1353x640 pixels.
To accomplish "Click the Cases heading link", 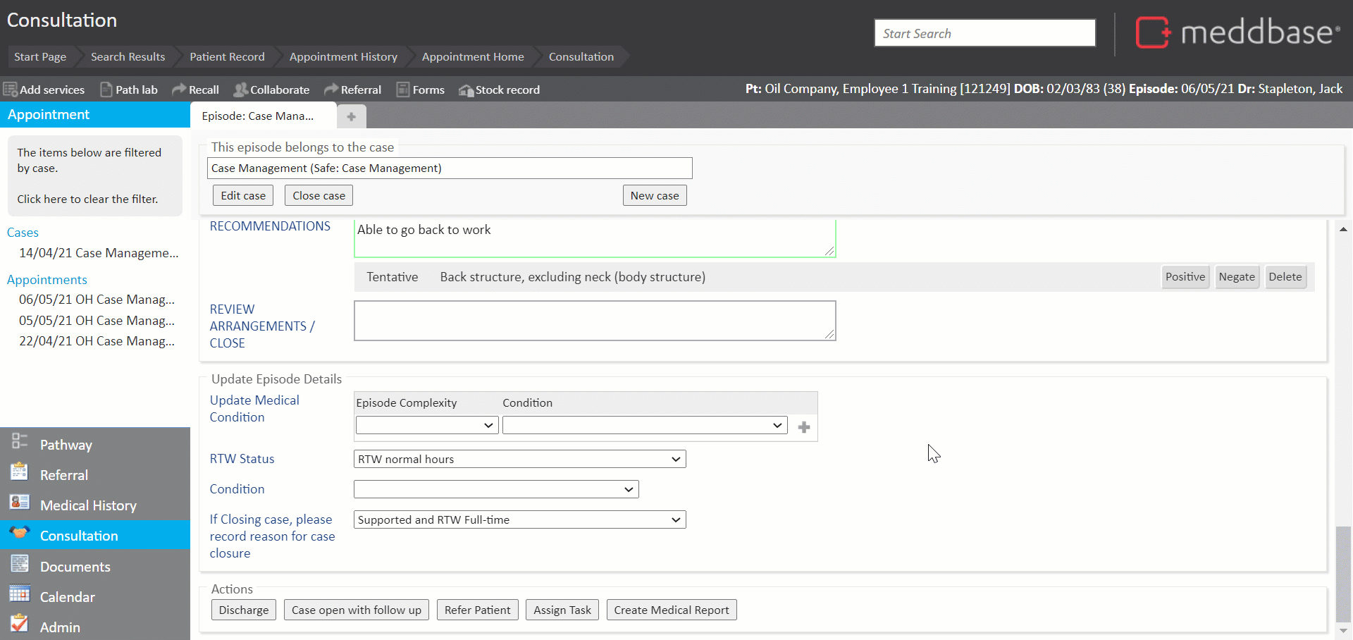I will tap(23, 232).
